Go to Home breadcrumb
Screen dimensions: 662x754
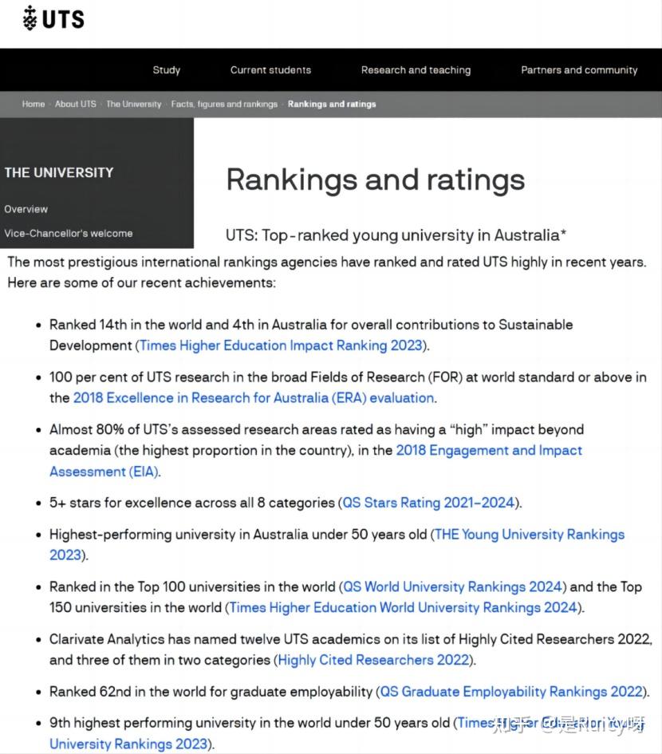point(33,104)
